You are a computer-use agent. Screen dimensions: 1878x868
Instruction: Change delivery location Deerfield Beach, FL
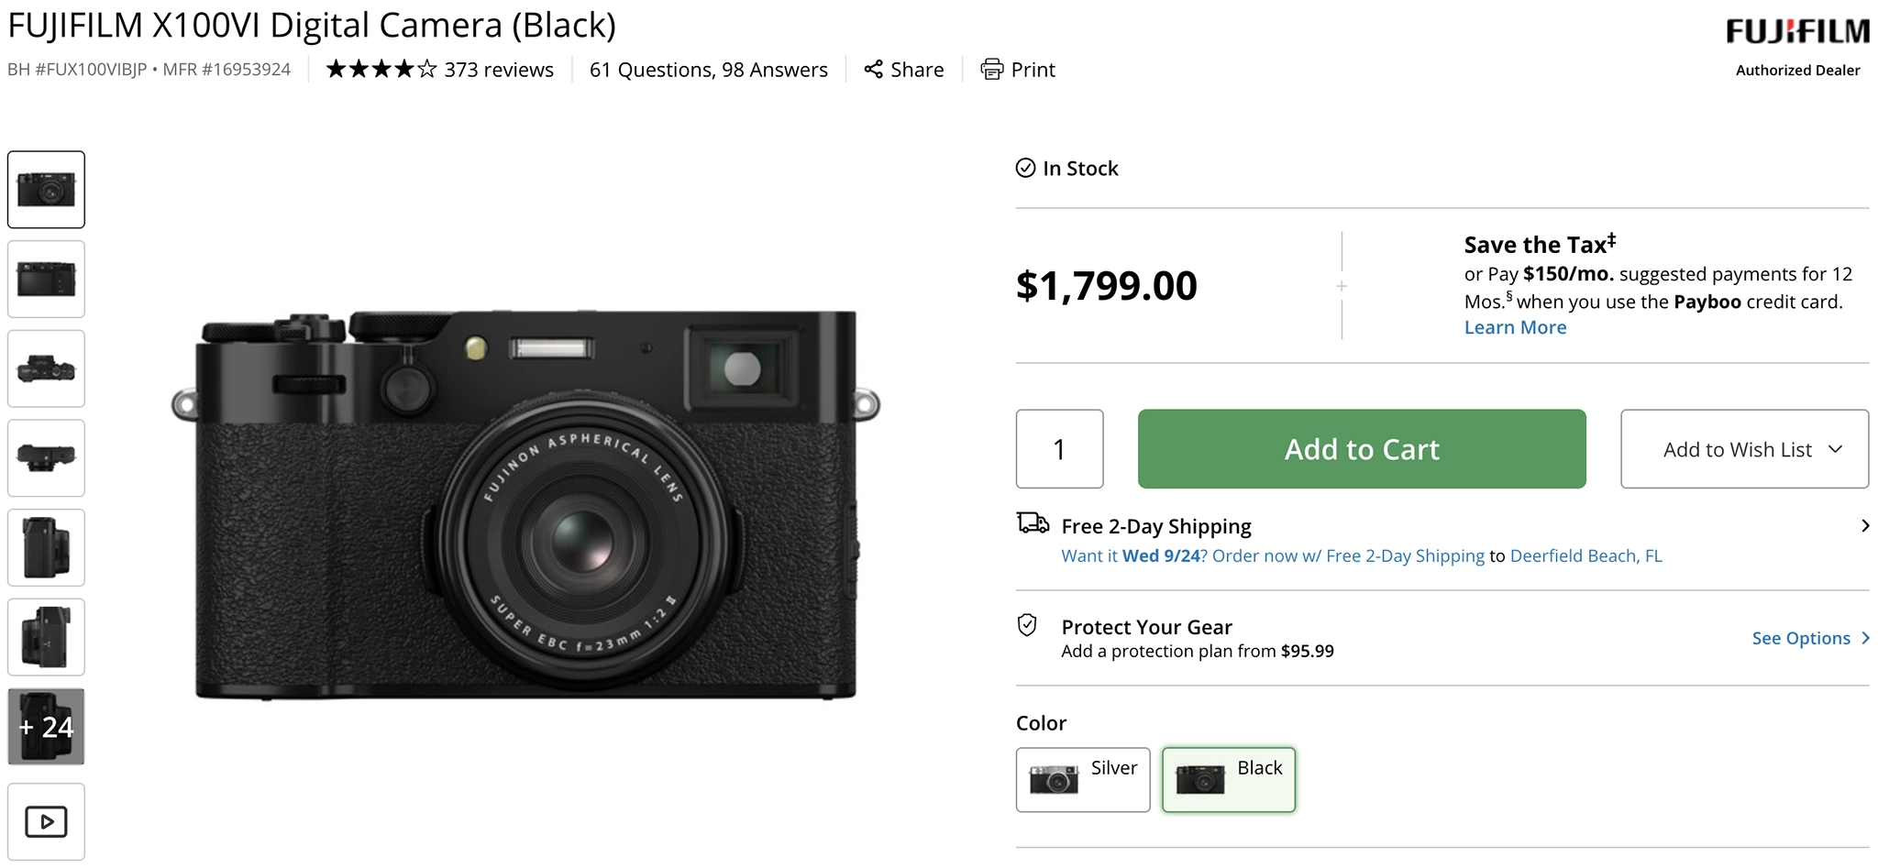point(1585,556)
